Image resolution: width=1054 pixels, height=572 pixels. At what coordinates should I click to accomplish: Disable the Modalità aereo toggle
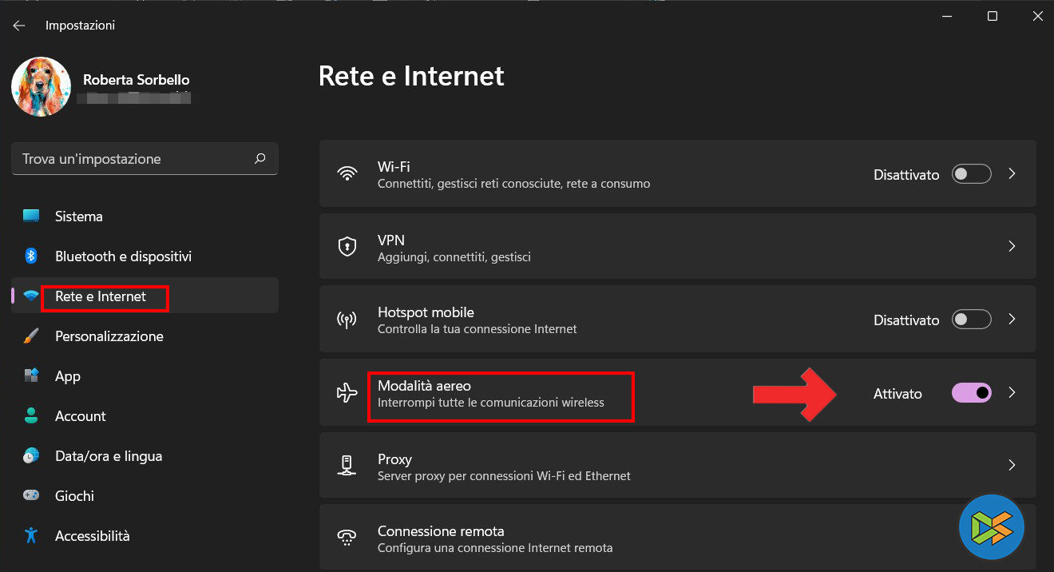point(971,393)
